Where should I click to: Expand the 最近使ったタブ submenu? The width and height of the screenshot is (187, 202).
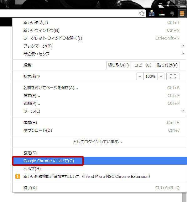click(x=100, y=54)
